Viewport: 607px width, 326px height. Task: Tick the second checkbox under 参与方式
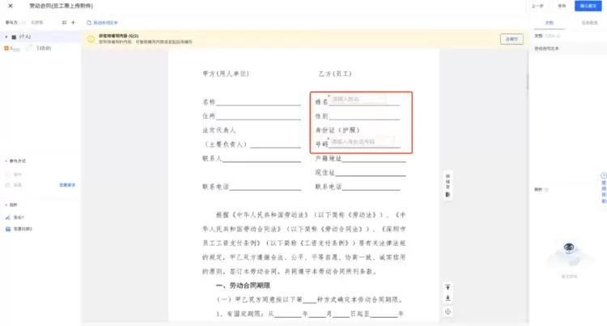click(9, 185)
